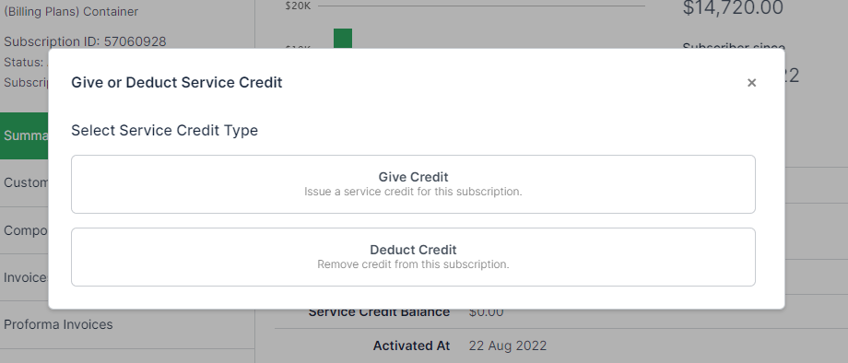The height and width of the screenshot is (363, 848).
Task: Close the Give or Deduct Service Credit dialog
Action: click(751, 83)
